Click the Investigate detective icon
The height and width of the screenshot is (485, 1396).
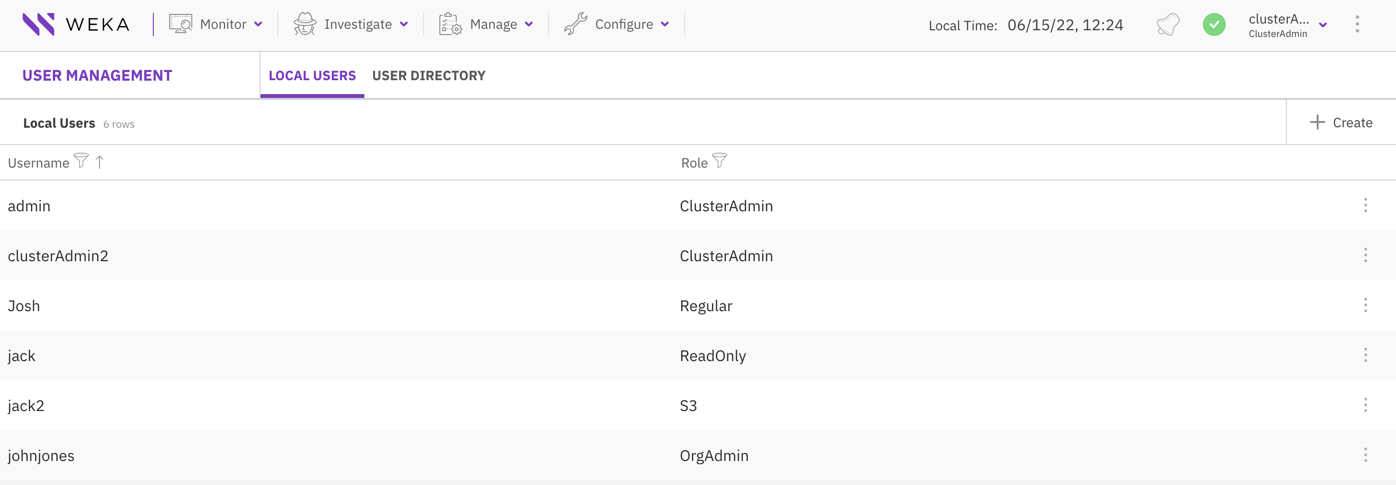point(305,24)
